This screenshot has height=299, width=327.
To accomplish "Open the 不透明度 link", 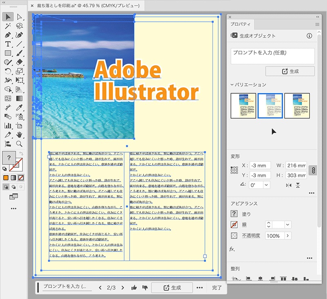I will 251,236.
